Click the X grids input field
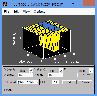Viewport: 97px width, 96px height. (25, 75)
